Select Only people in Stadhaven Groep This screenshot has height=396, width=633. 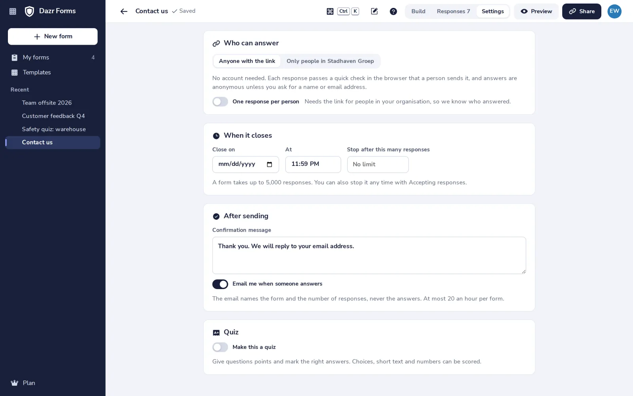(330, 61)
